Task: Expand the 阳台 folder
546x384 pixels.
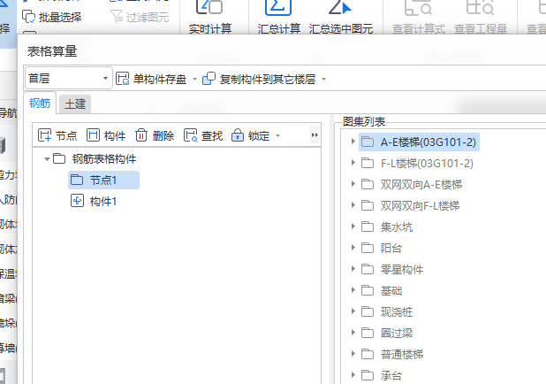Action: click(353, 248)
